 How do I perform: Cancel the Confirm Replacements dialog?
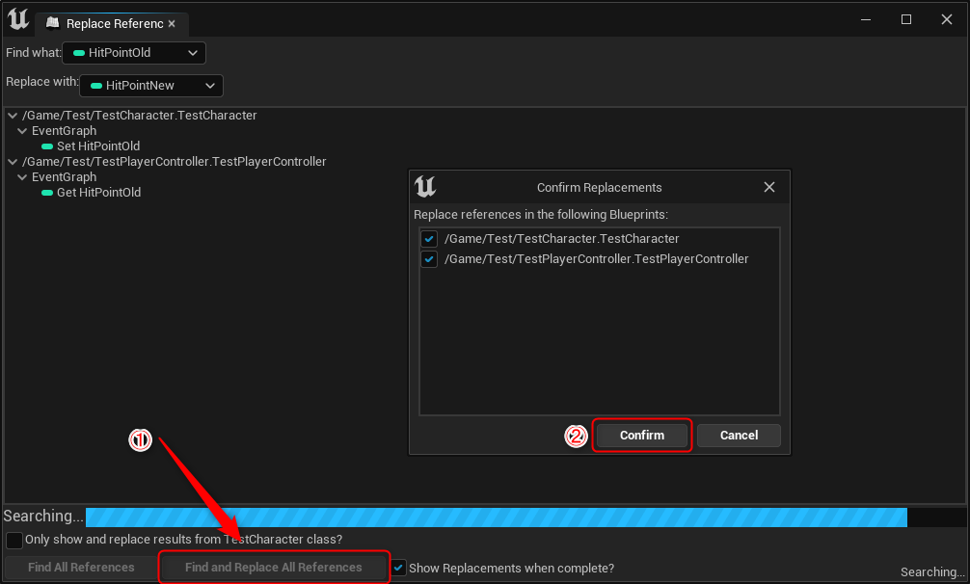pyautogui.click(x=739, y=435)
